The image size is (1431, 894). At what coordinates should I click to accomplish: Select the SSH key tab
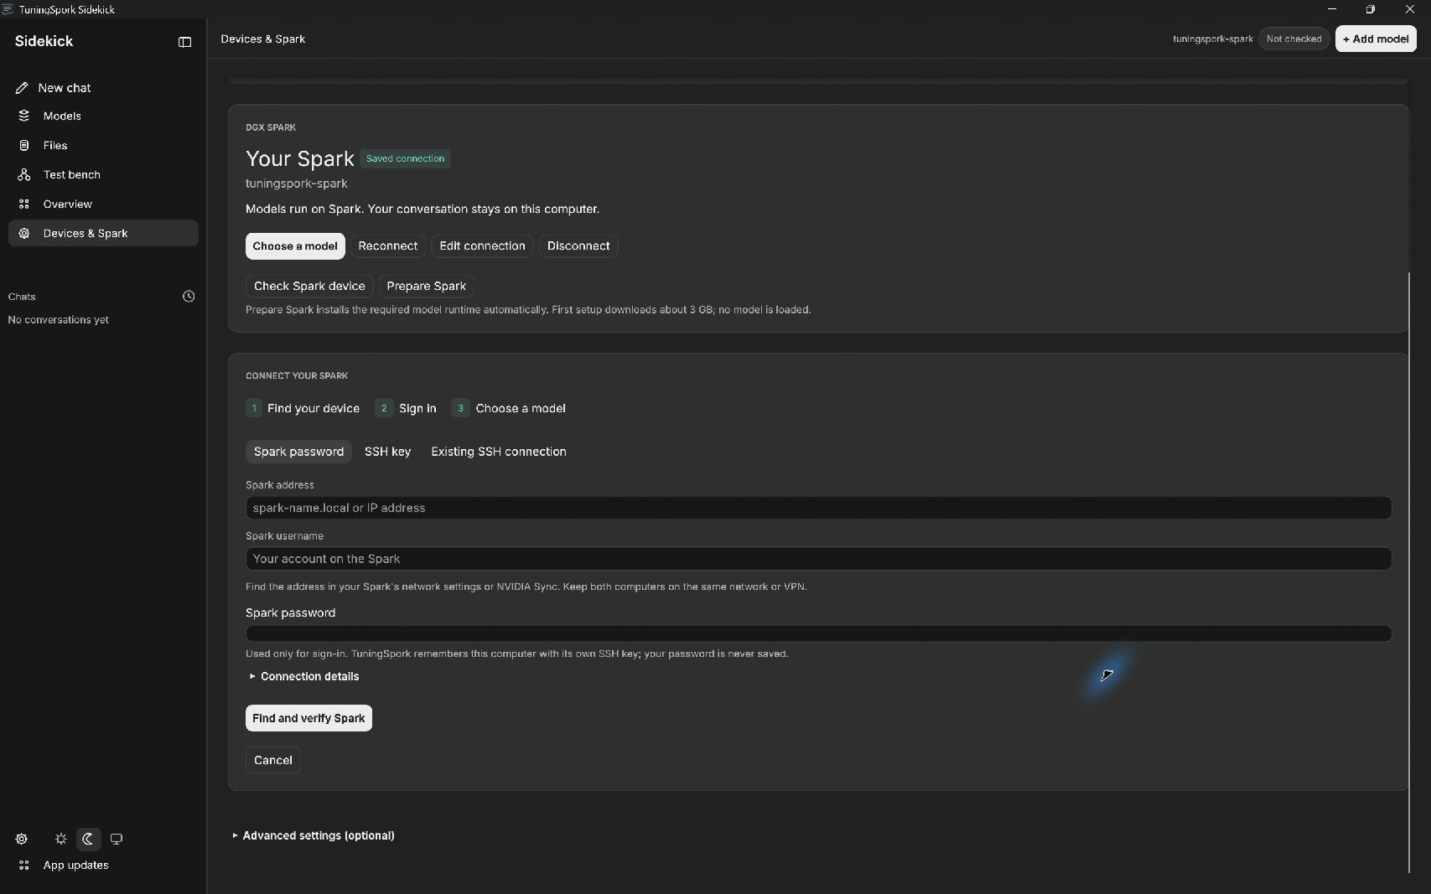[387, 452]
